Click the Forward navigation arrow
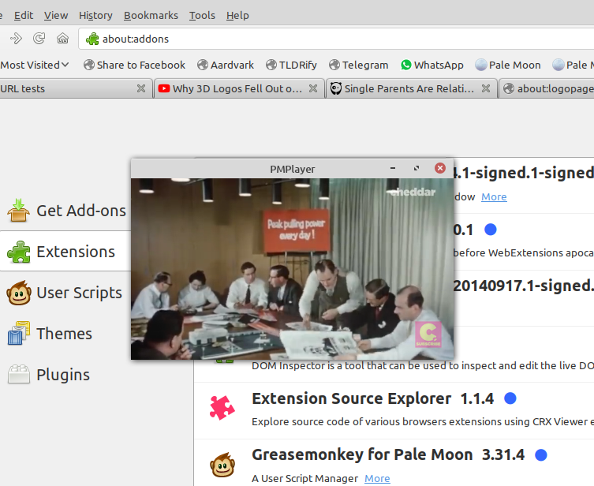Viewport: 594px width, 486px height. [x=16, y=39]
